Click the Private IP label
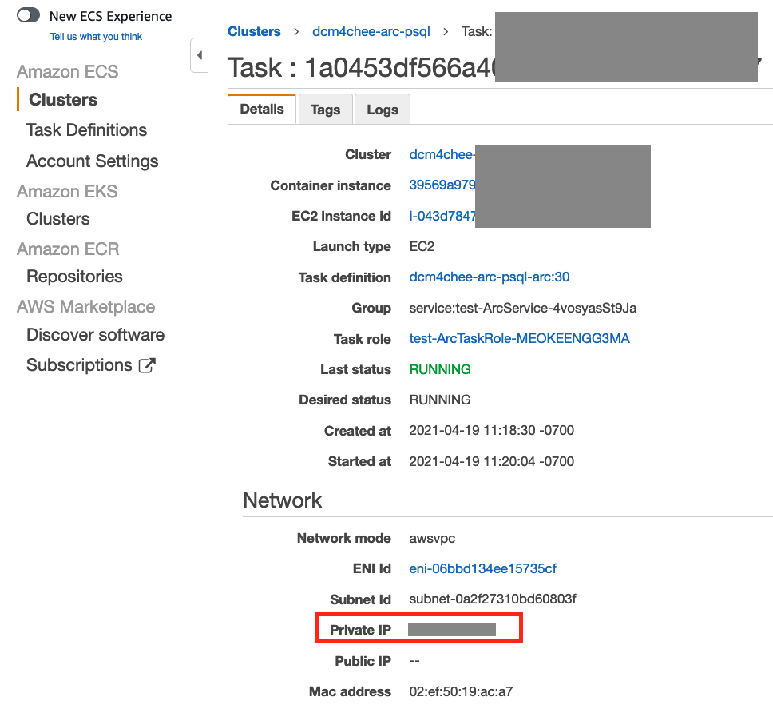Image resolution: width=773 pixels, height=717 pixels. coord(360,630)
